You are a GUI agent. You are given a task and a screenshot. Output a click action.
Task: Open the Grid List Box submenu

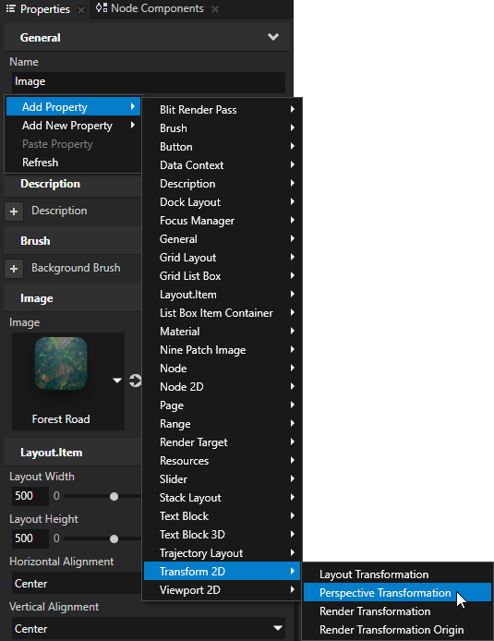point(223,276)
